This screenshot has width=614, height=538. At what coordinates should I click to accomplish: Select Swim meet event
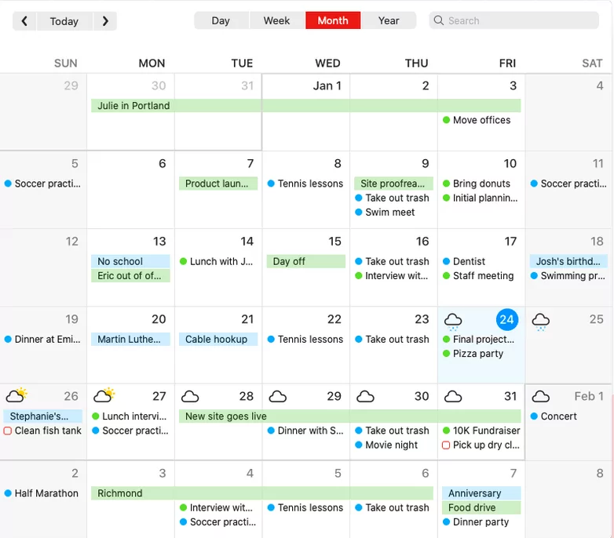385,213
